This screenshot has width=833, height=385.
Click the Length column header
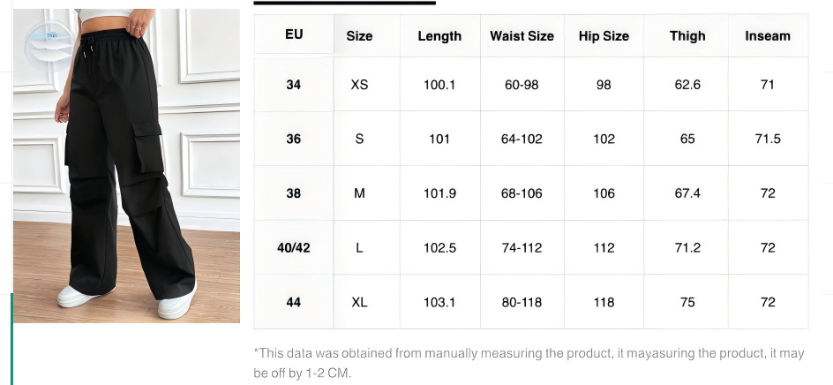[x=439, y=36]
